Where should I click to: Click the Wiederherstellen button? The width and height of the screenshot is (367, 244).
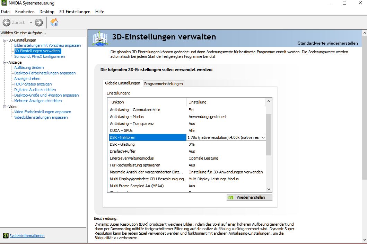click(x=249, y=198)
